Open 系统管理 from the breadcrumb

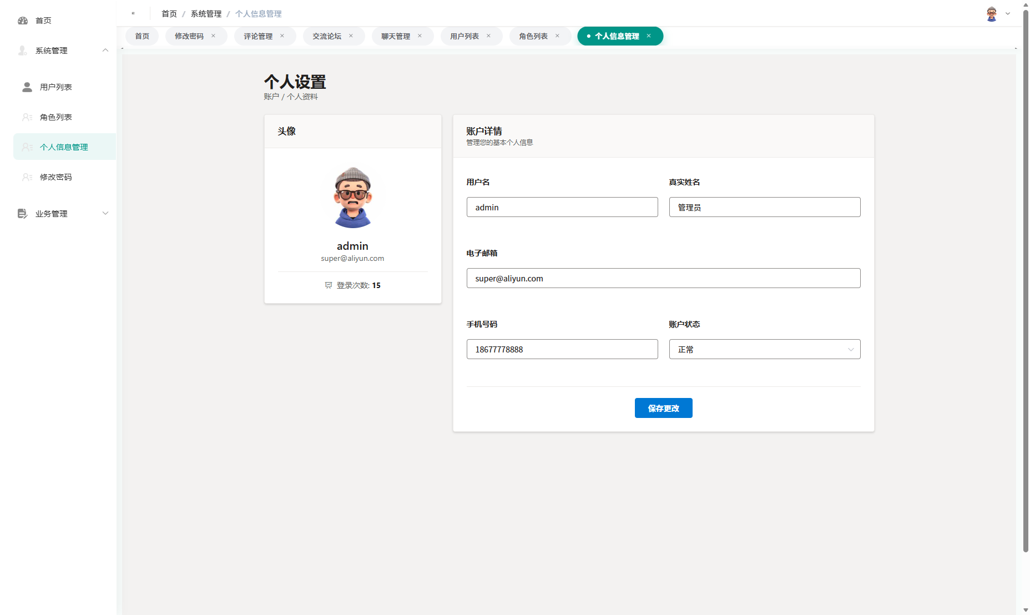pyautogui.click(x=205, y=13)
